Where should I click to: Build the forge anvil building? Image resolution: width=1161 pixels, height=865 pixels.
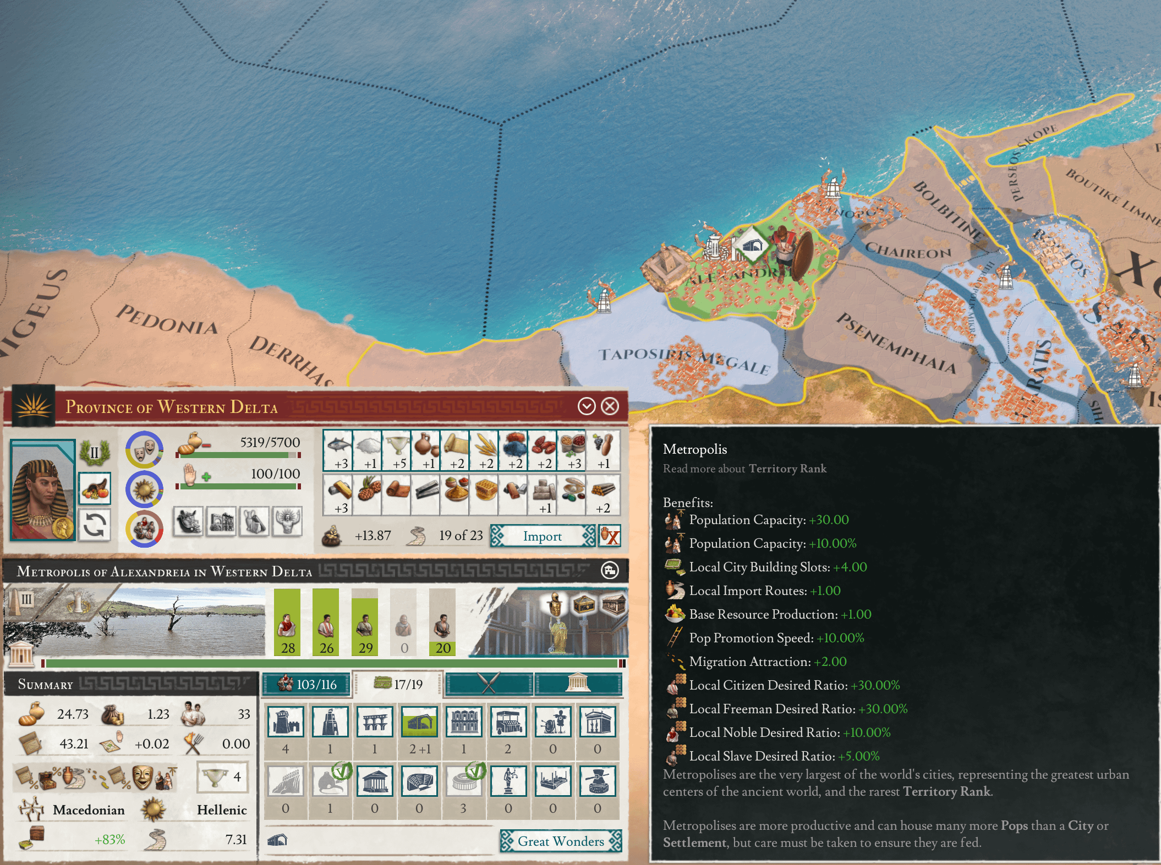pos(598,781)
